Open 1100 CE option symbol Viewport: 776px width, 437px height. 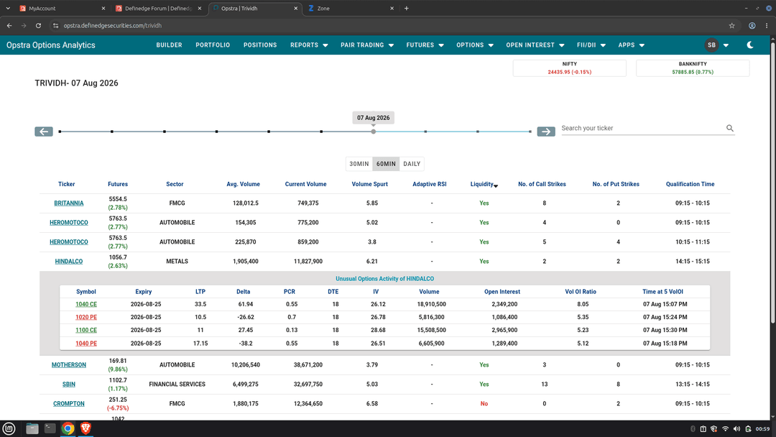(86, 330)
